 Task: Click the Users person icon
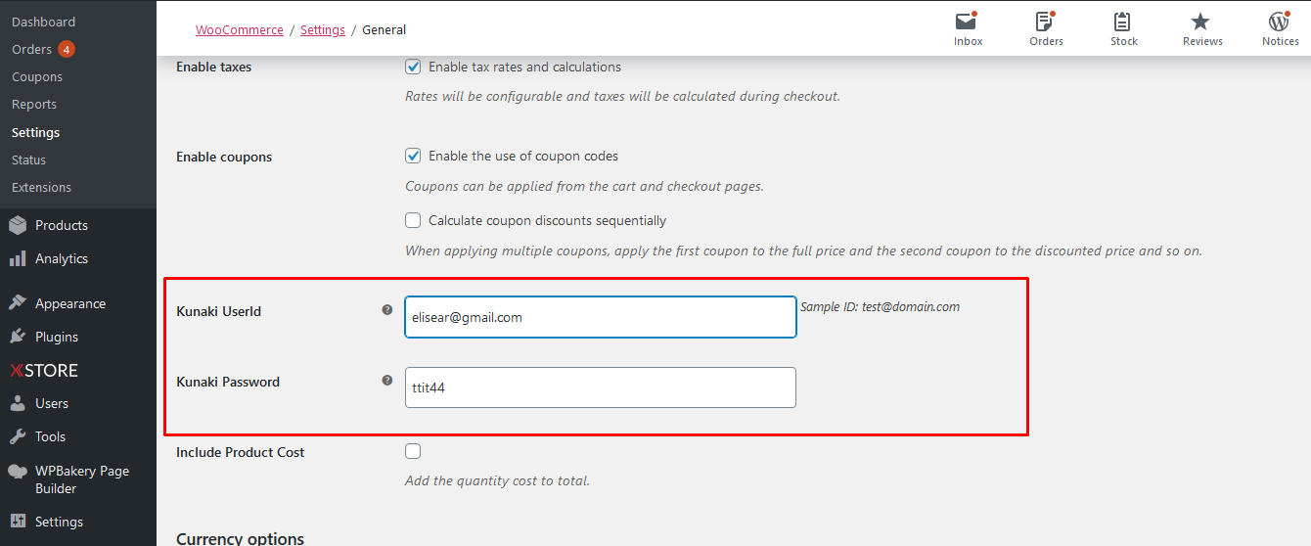(18, 403)
